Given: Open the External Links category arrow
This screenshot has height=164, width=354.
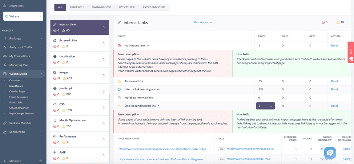Looking at the screenshot, I should coord(104,43).
